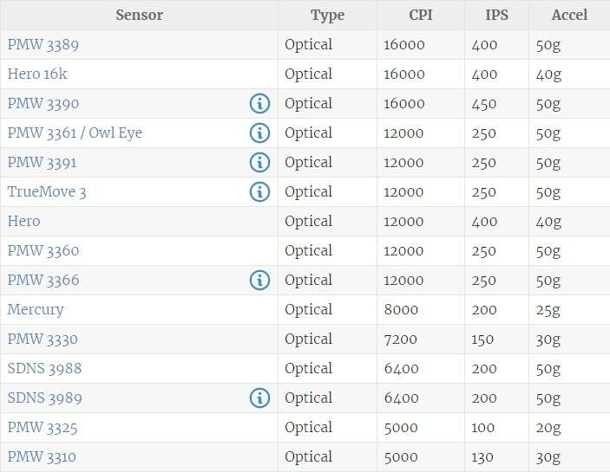Click the Type column header

click(327, 15)
